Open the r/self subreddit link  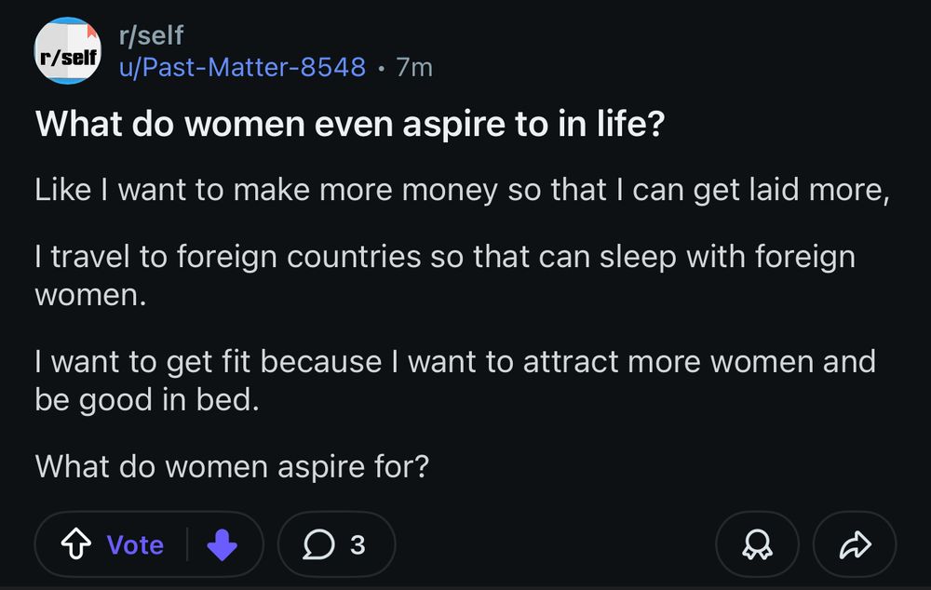tap(151, 35)
